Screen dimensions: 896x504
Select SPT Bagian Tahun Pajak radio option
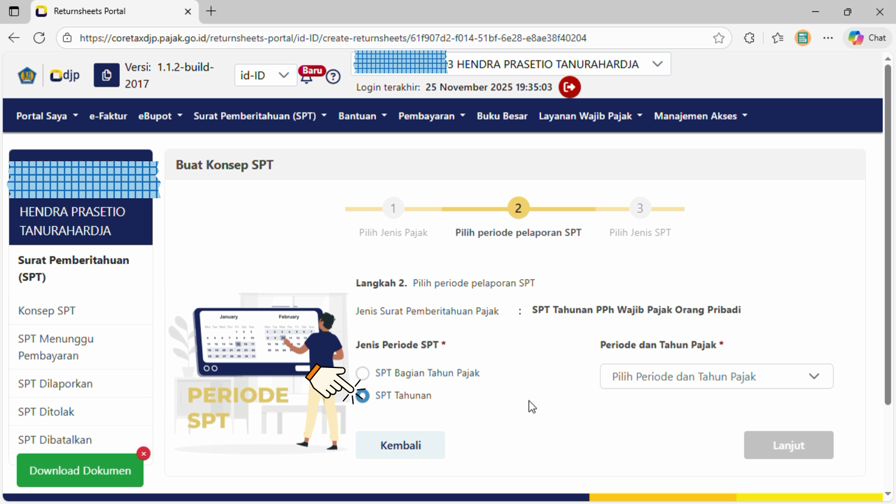click(x=363, y=373)
